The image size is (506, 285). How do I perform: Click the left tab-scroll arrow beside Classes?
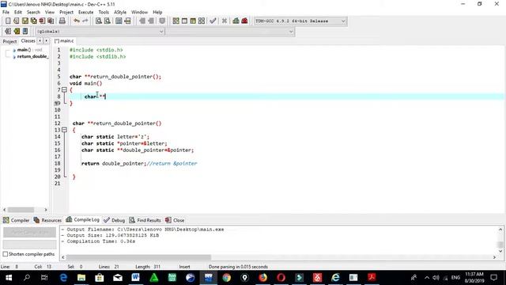[x=40, y=40]
